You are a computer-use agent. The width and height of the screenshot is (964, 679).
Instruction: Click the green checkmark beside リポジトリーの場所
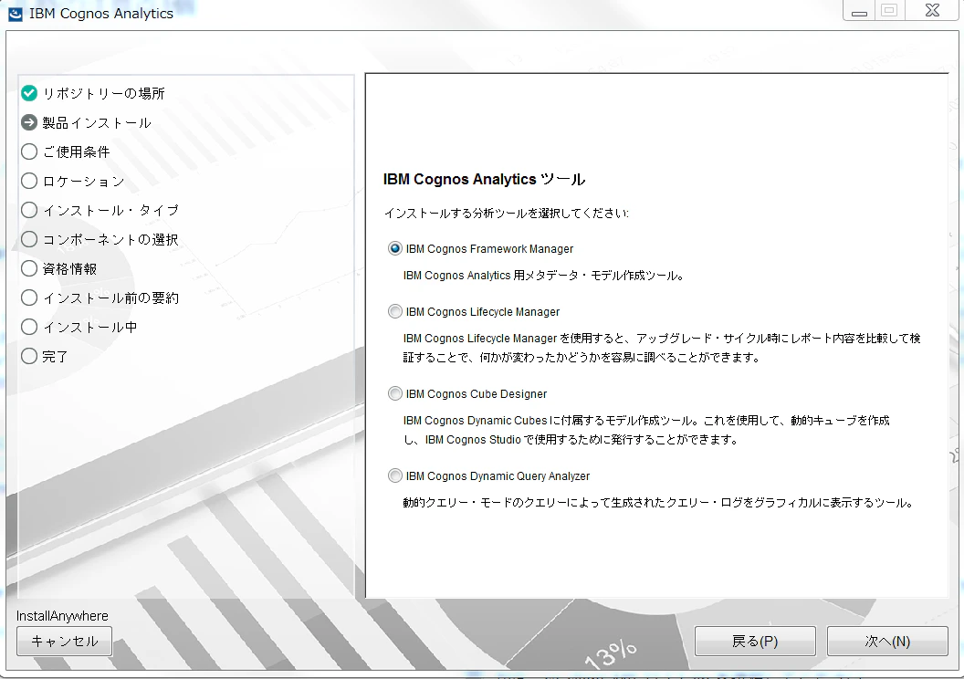coord(29,93)
